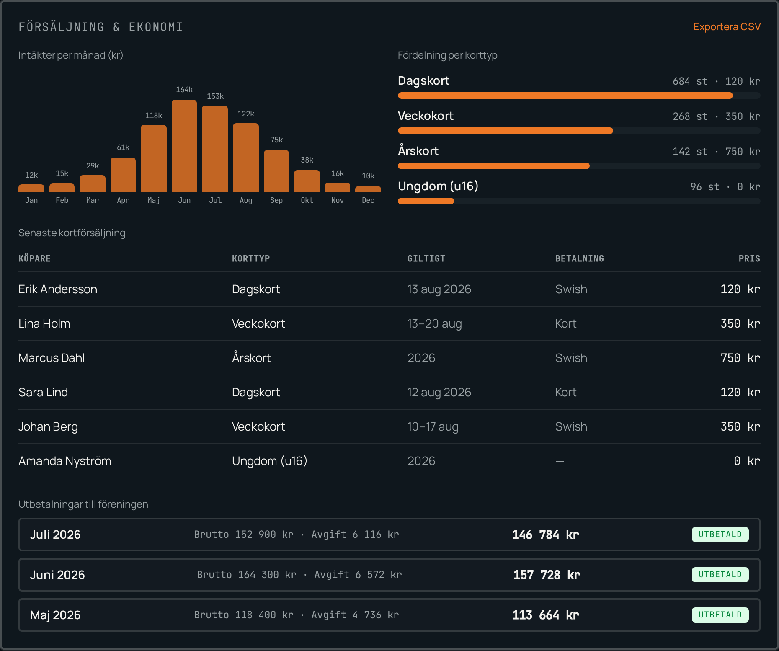Open the Juni 2026 payout row
This screenshot has height=651, width=779.
click(389, 575)
